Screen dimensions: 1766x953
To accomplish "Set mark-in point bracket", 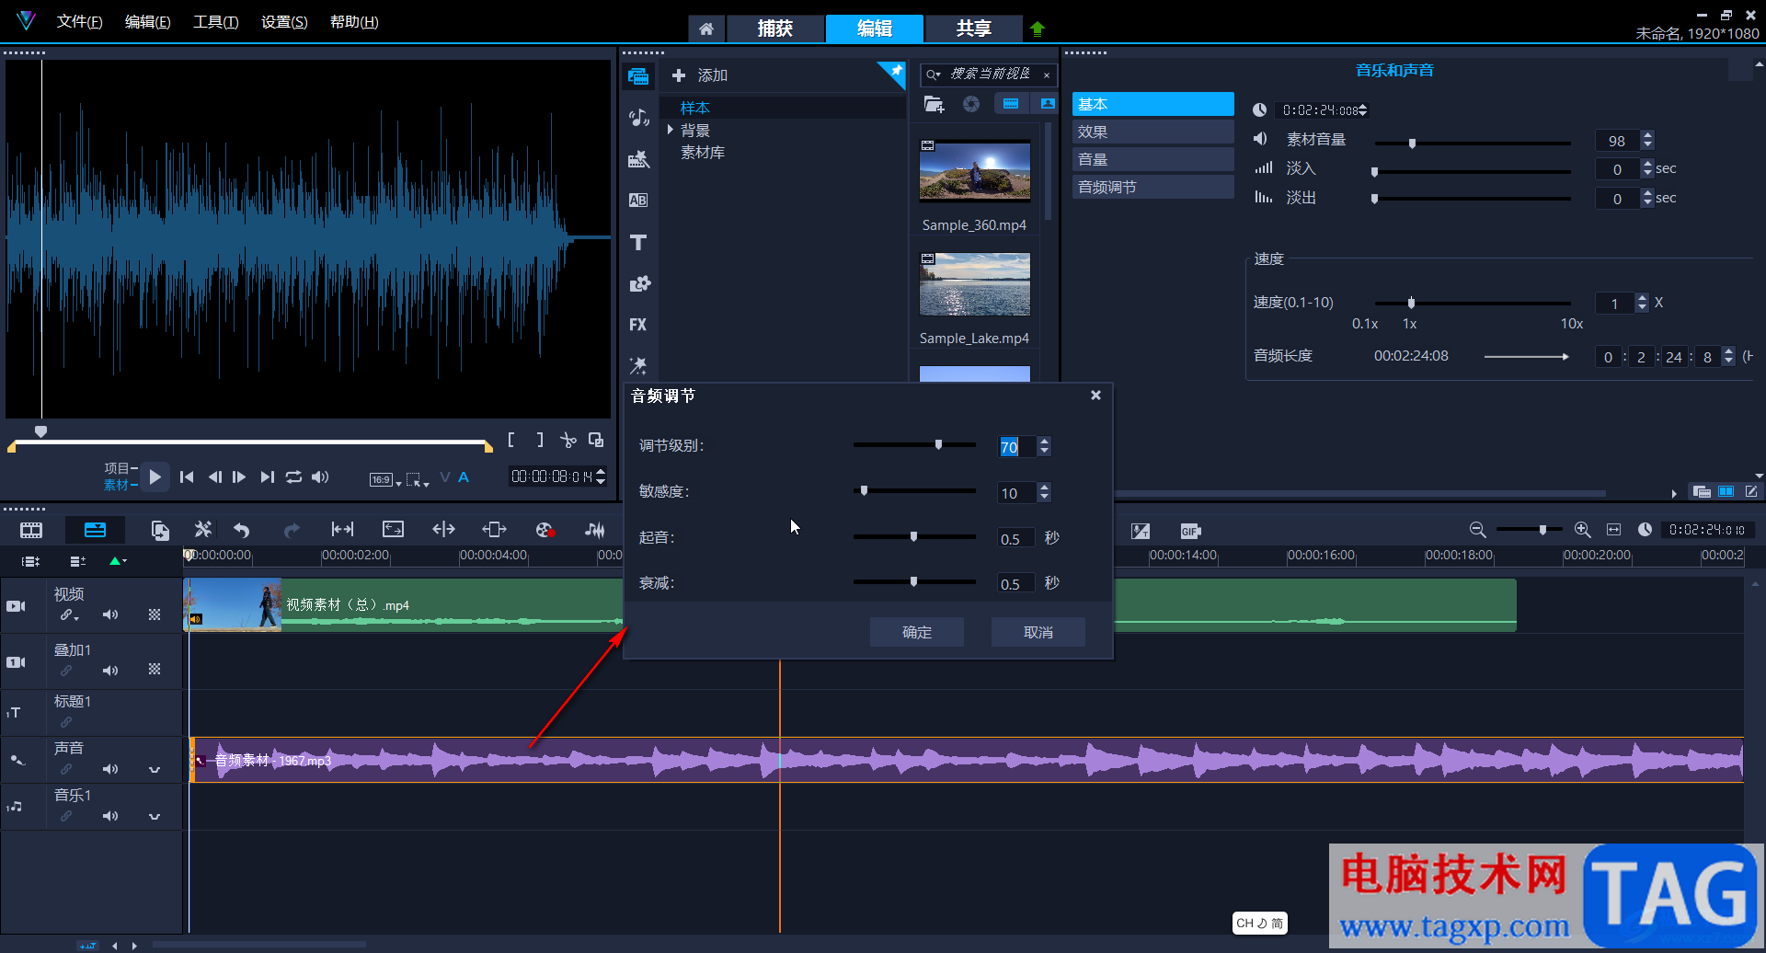I will [511, 441].
